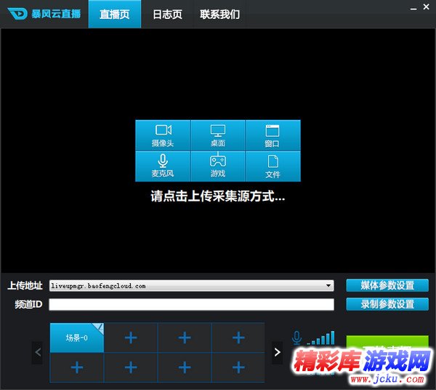Pick the 麦克风 microphone capture source
436x390 pixels.
(162, 166)
